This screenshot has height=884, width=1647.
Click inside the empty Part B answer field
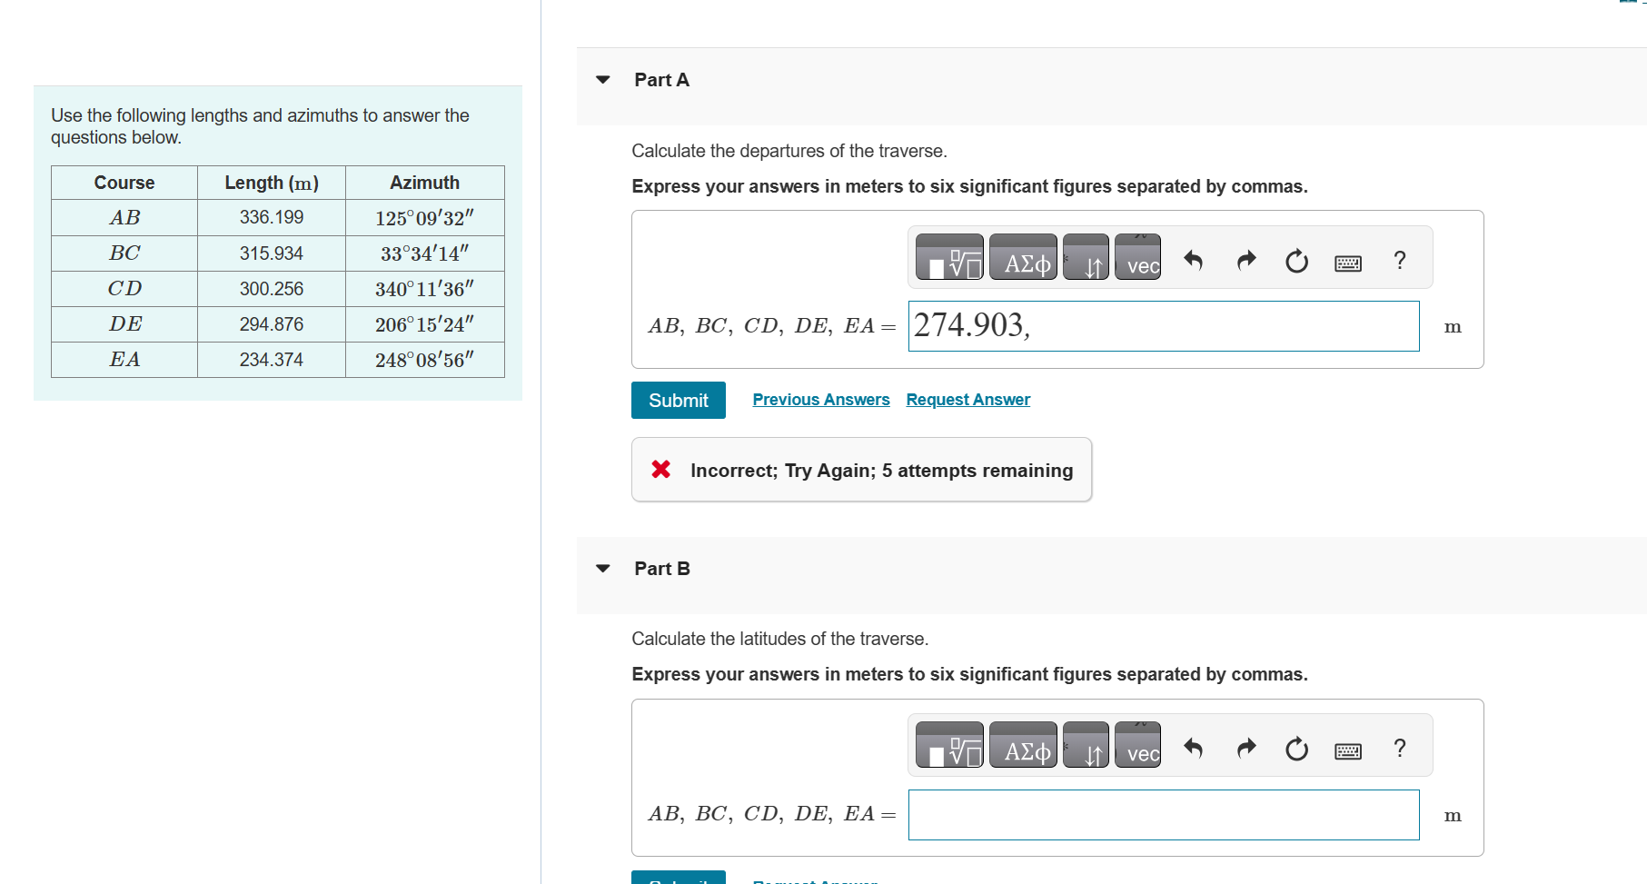click(x=1163, y=814)
